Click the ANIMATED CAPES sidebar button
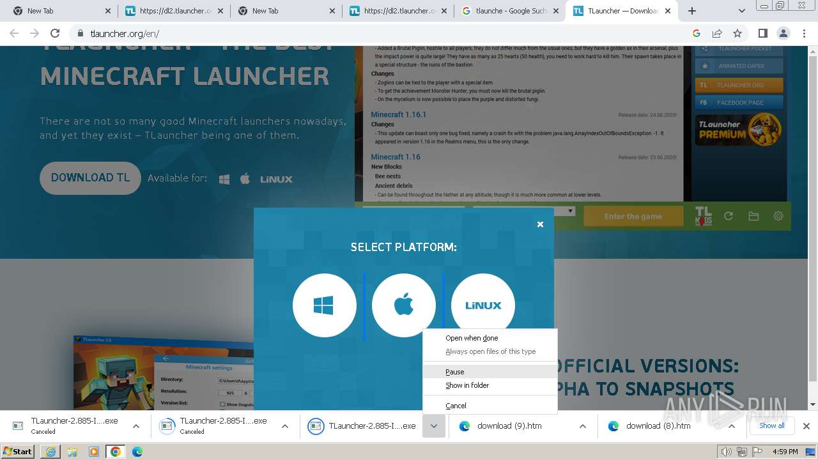The height and width of the screenshot is (460, 818). coord(739,66)
